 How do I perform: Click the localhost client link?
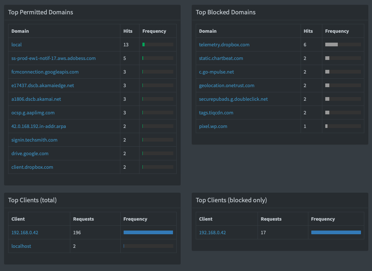[21, 246]
